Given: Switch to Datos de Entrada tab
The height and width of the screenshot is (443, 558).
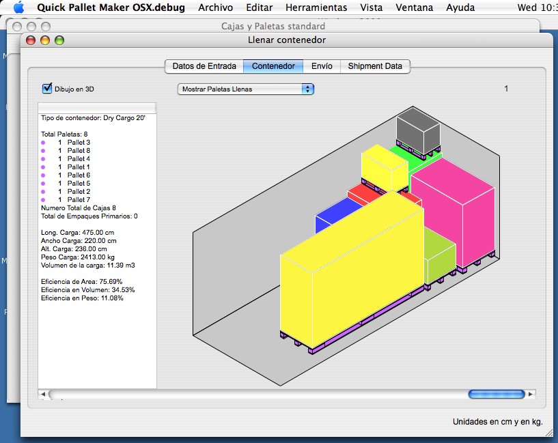Looking at the screenshot, I should coord(204,66).
